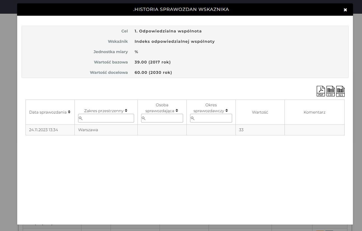This screenshot has width=362, height=231.
Task: Toggle sorting for Osoba sprawozdająca column
Action: [x=177, y=110]
